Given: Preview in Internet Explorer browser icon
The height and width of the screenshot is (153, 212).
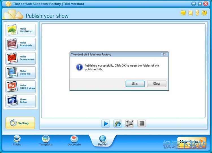Looking at the screenshot, I should tap(118, 123).
